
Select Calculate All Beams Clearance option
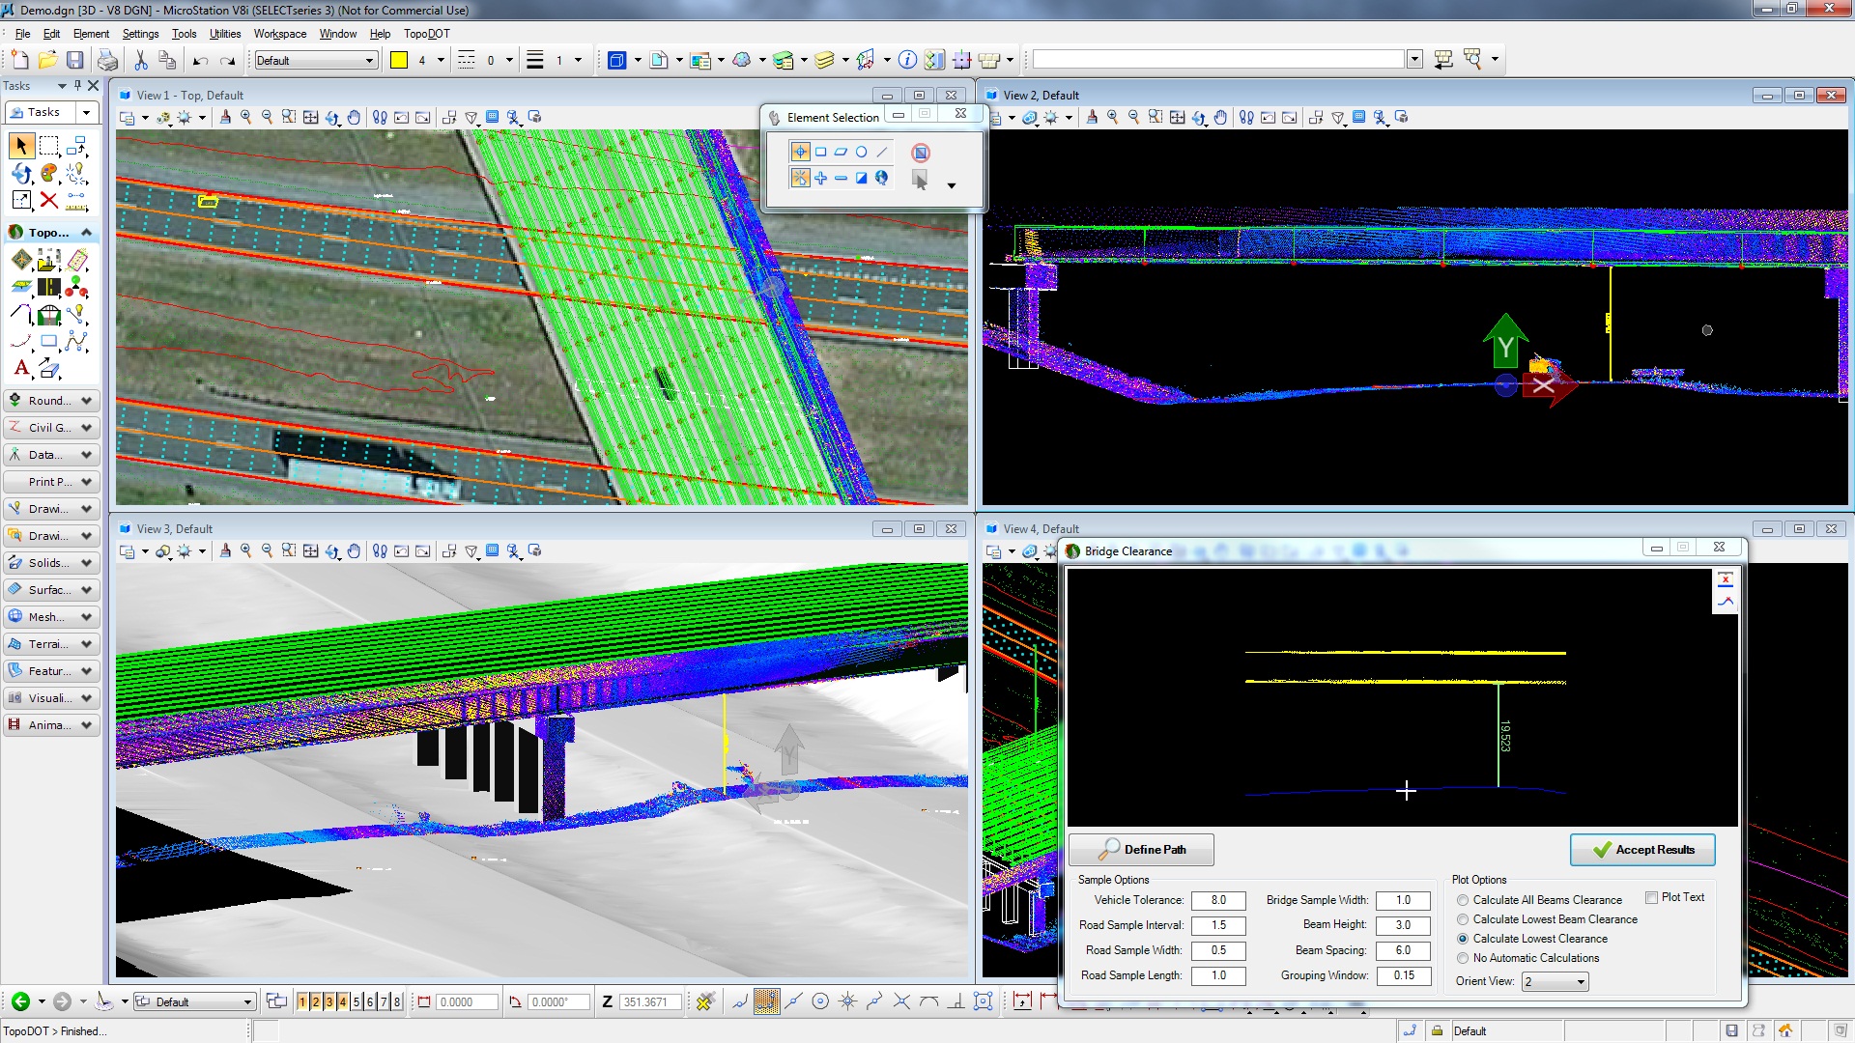tap(1463, 900)
